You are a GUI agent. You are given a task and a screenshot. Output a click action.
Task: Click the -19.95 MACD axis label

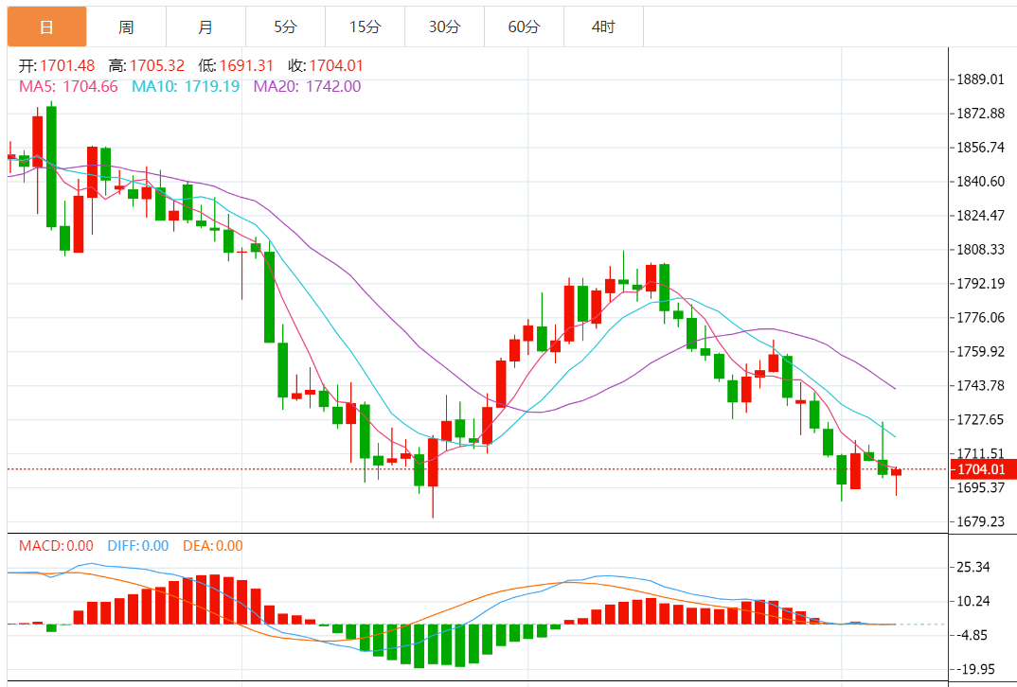point(976,670)
